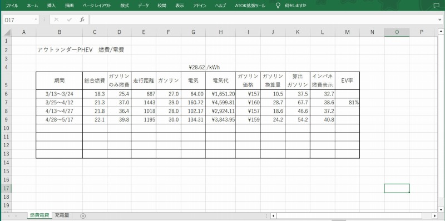
Task: Select the 期間 header cell
Action: [x=60, y=81]
